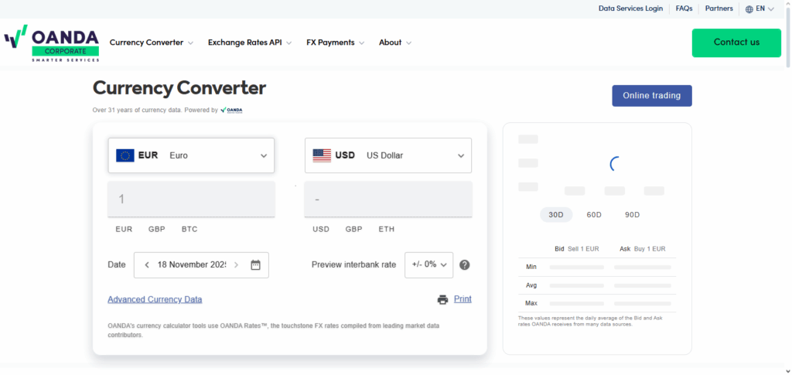Click the printer icon
792x375 pixels.
(442, 300)
